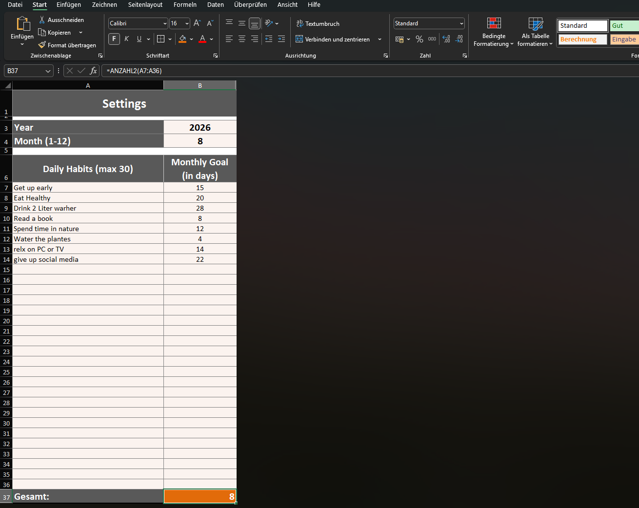The width and height of the screenshot is (639, 508).
Task: Toggle italic formatting (K button)
Action: click(127, 39)
